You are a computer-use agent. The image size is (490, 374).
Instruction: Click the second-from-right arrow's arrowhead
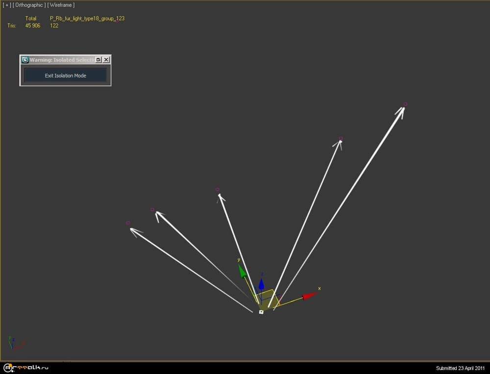coord(339,143)
